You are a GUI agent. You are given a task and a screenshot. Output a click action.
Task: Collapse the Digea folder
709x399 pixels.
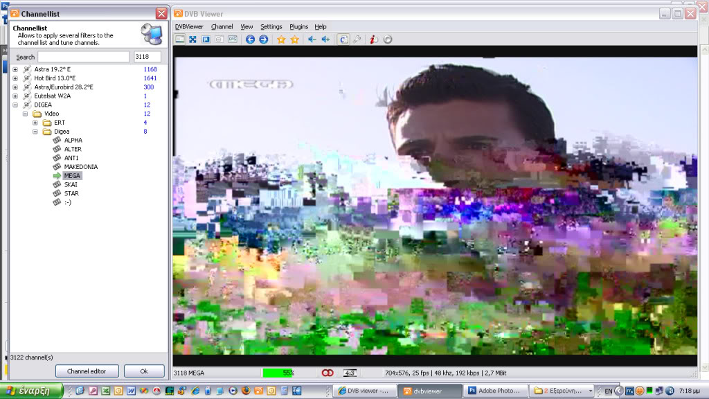[x=35, y=132]
